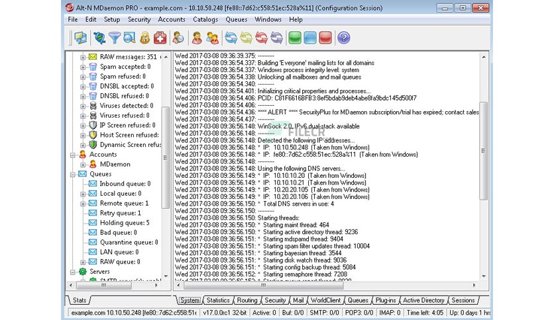Open the Security menu
Viewport: 554px width, 320px height.
coord(139,19)
